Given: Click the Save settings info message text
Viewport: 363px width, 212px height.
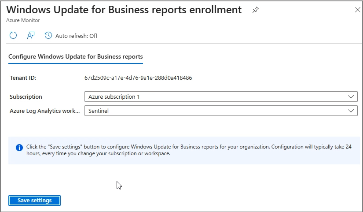Looking at the screenshot, I should pos(189,150).
